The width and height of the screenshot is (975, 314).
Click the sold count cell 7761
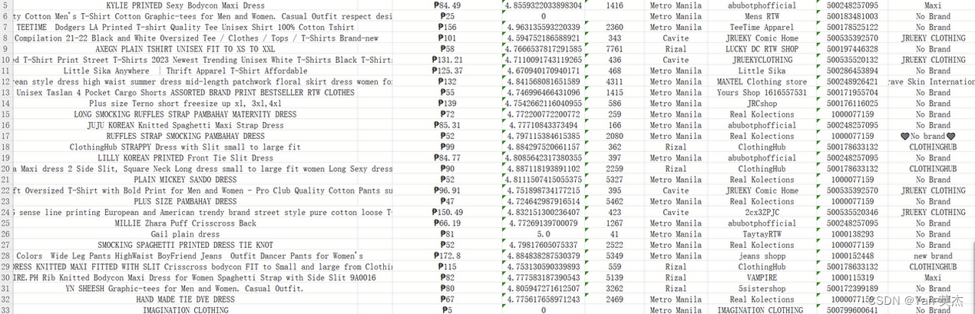pos(614,49)
